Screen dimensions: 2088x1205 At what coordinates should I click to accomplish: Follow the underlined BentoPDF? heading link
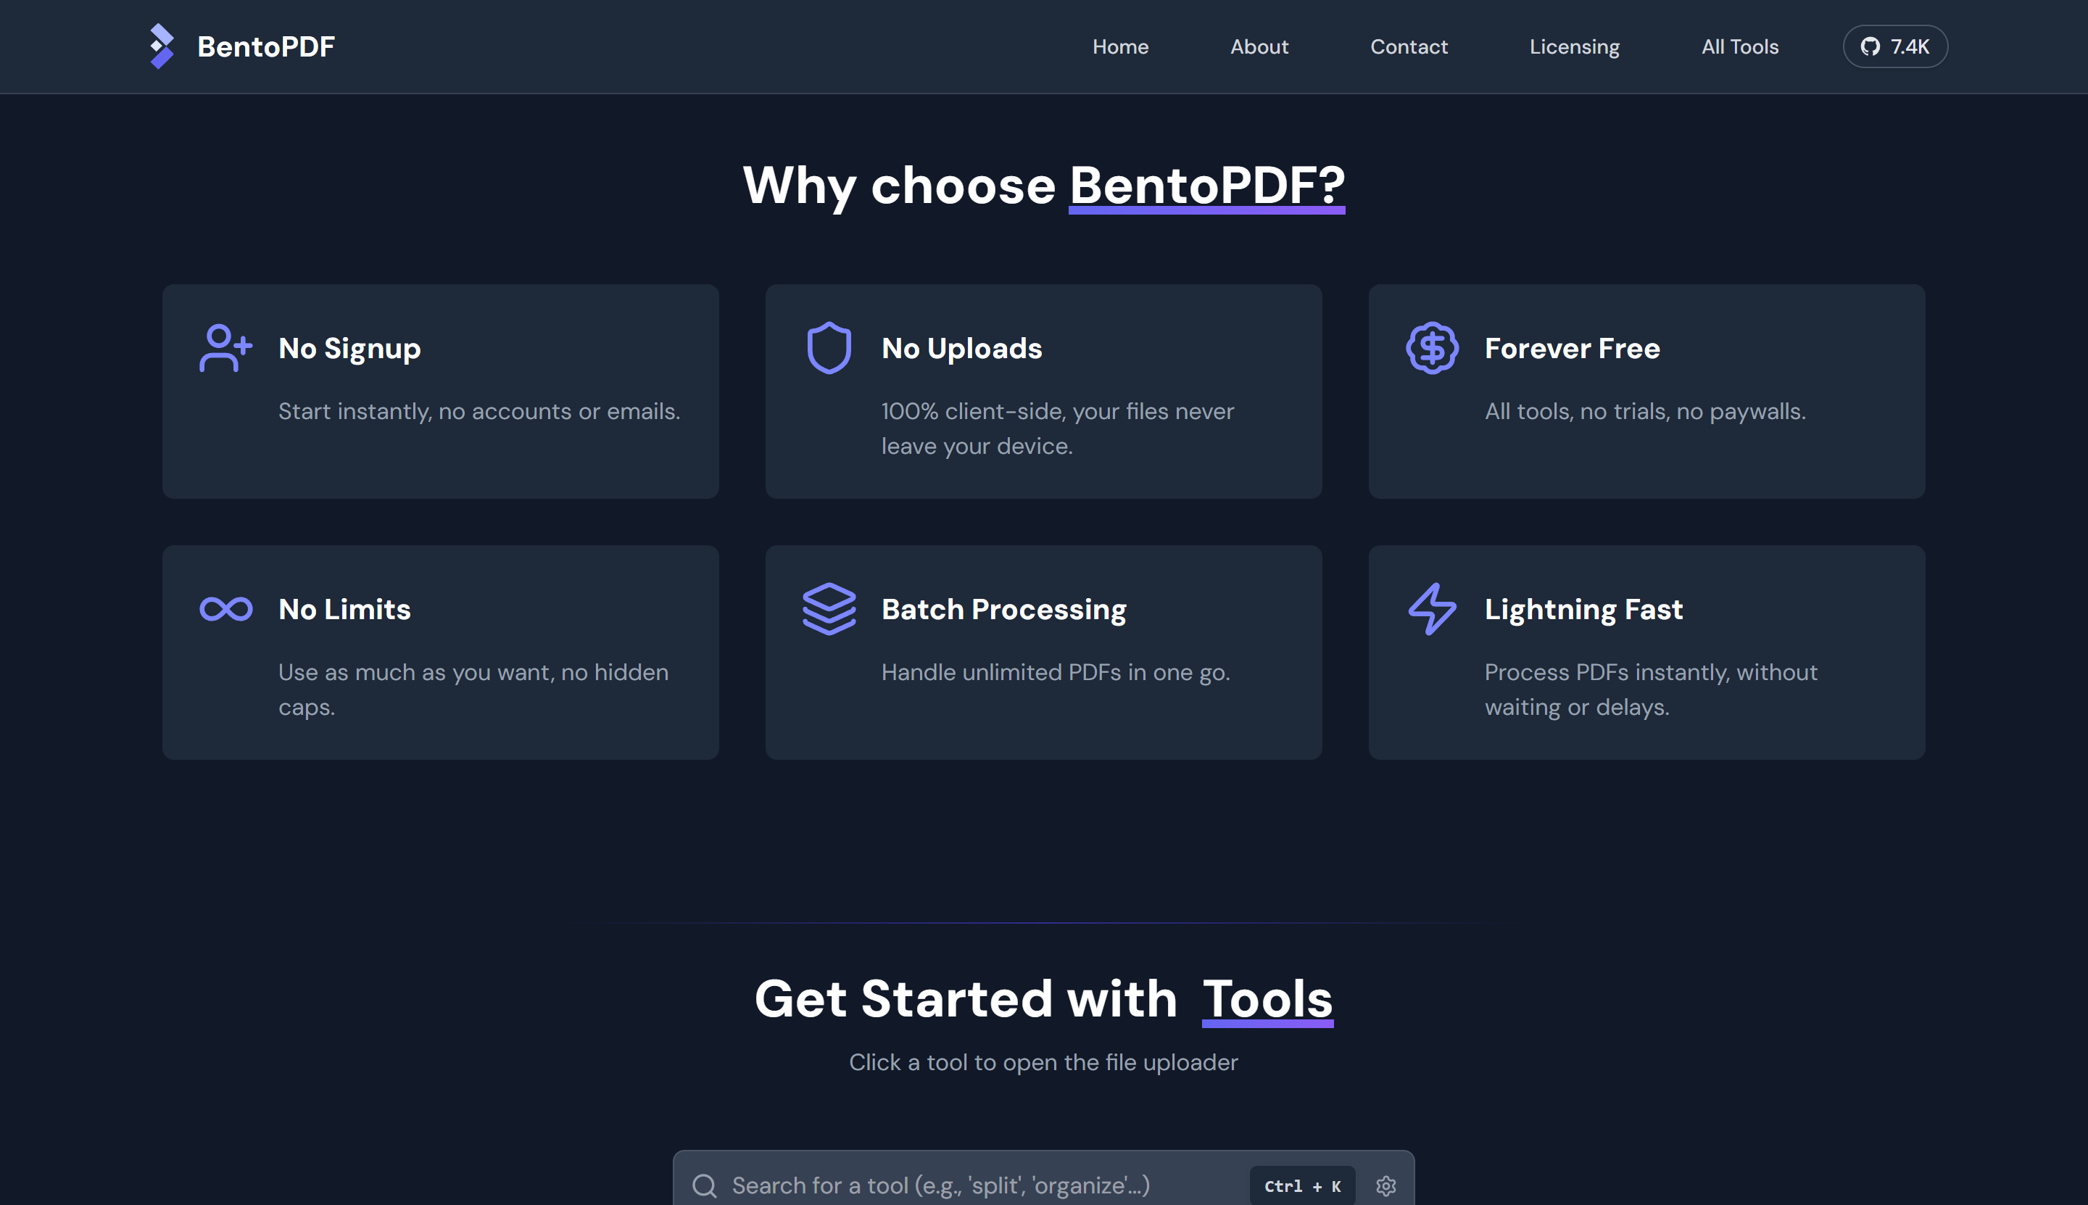point(1206,187)
